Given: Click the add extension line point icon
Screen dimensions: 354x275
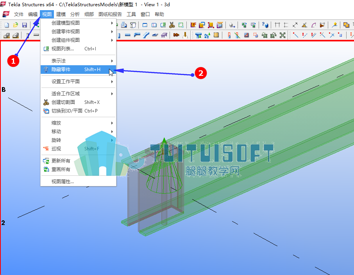Looking at the screenshot, I should pyautogui.click(x=295, y=35).
